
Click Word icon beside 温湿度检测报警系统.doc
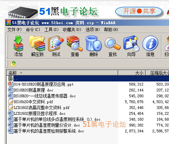tap(10, 131)
